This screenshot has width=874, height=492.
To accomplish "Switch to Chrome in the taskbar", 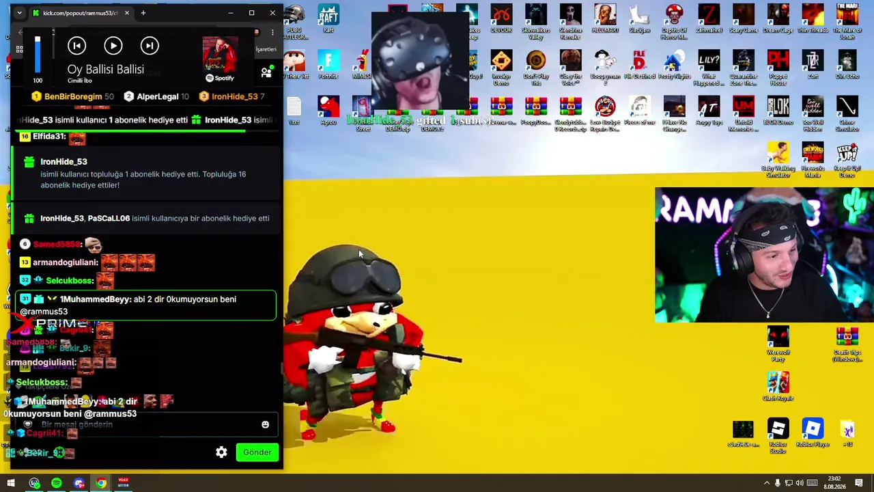I will click(x=101, y=484).
